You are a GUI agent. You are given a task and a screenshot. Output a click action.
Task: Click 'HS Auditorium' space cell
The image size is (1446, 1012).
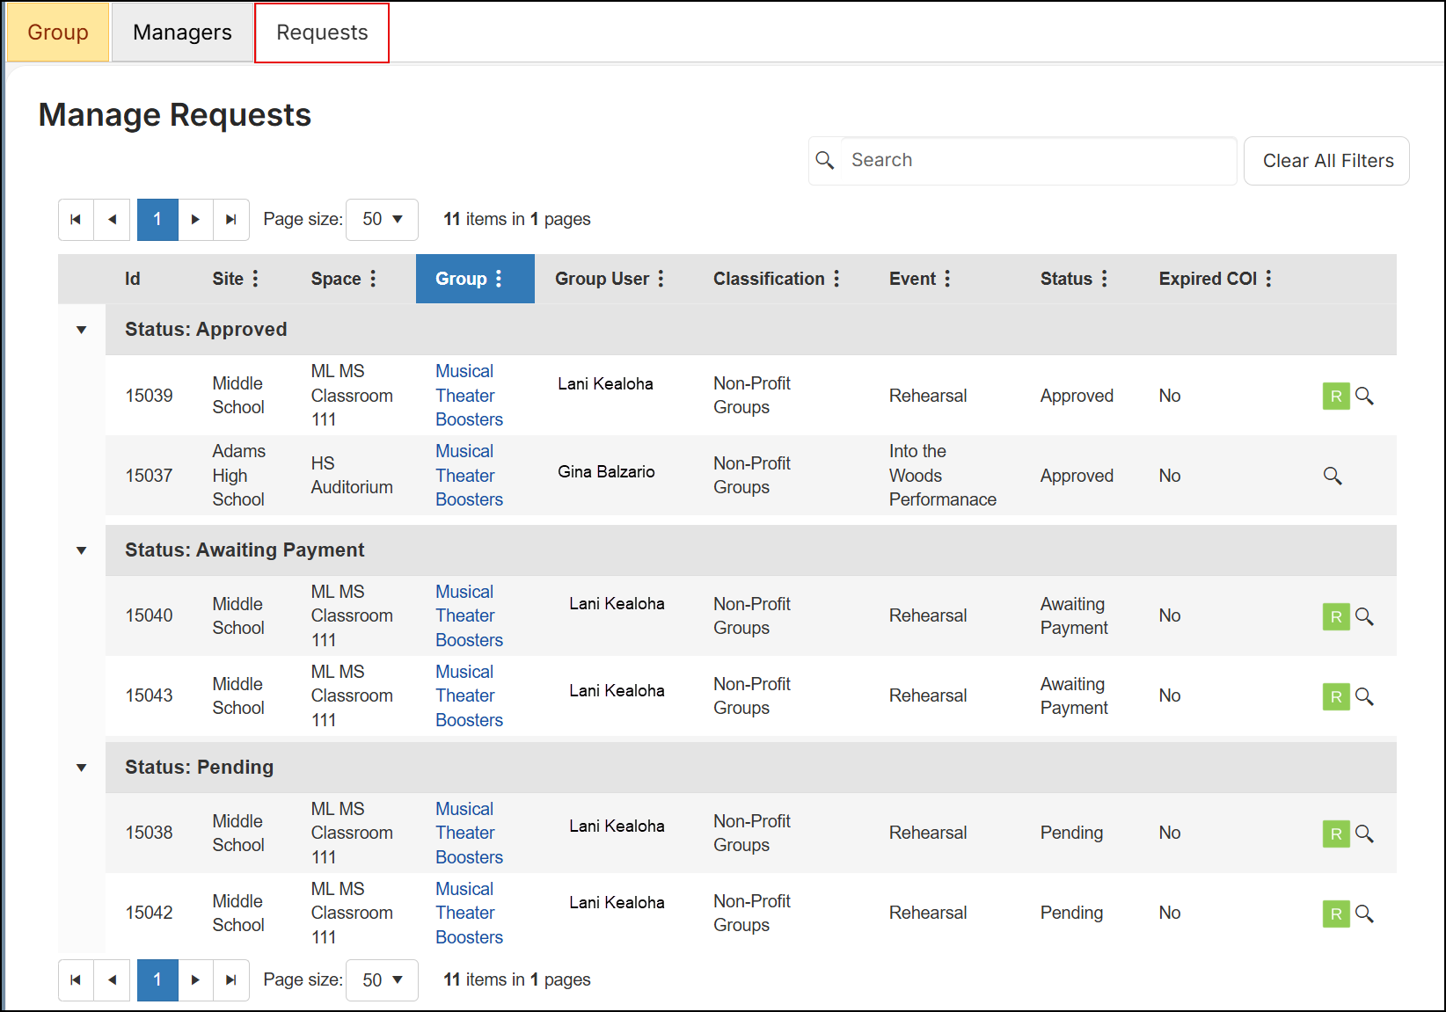coord(352,476)
